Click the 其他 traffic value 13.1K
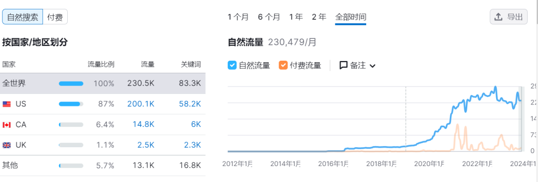 [x=144, y=166]
